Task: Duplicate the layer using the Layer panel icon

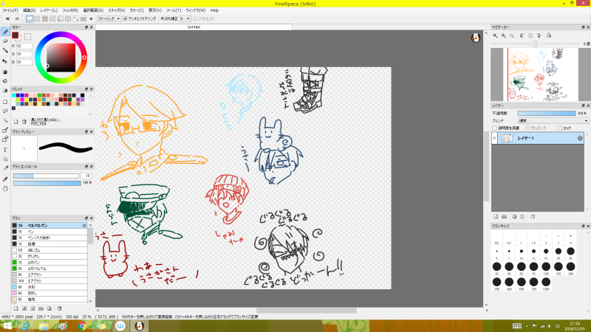Action: coord(514,217)
